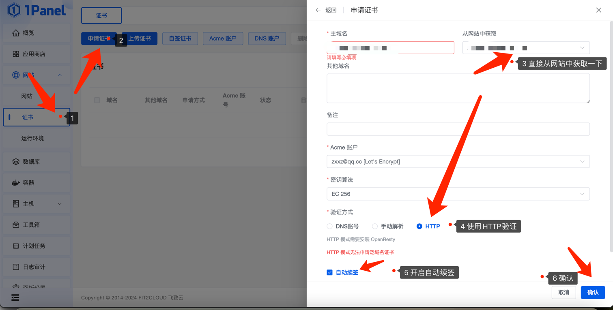Screen dimensions: 613x310
Task: Open the Acme 账户 dropdown
Action: (x=458, y=162)
